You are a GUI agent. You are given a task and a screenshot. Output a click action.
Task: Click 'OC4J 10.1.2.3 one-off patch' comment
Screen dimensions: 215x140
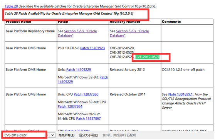point(183,69)
